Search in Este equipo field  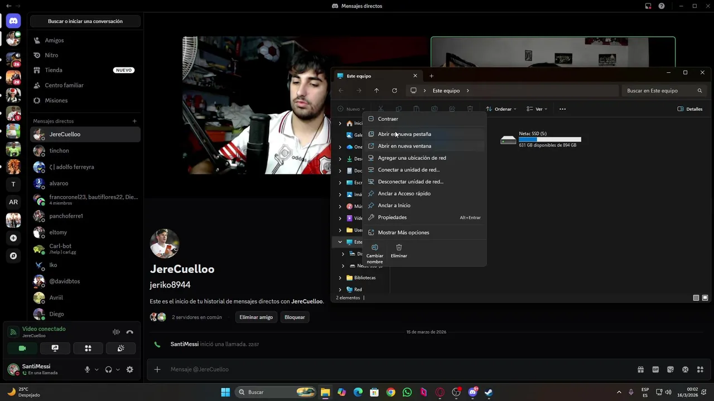[664, 91]
